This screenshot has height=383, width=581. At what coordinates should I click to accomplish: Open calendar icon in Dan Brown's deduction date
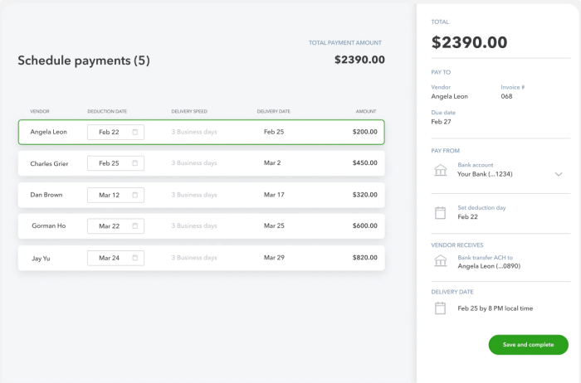pos(135,195)
